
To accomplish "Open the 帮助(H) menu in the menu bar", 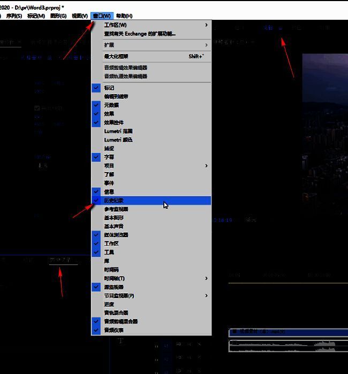I will (124, 16).
